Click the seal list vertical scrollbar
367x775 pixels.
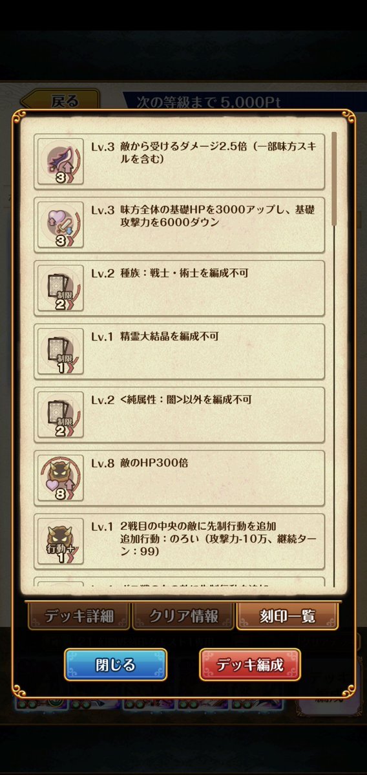[x=335, y=179]
